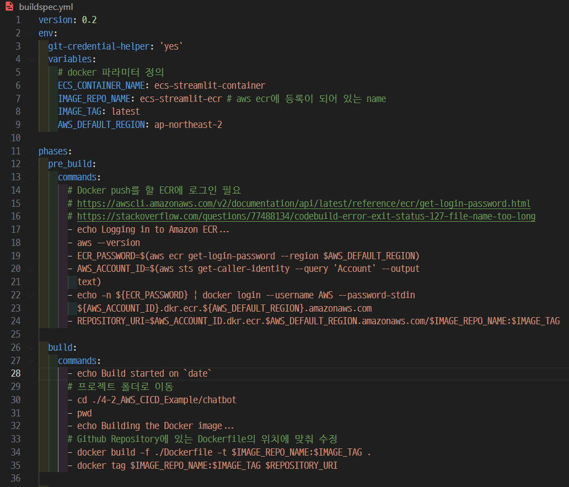This screenshot has height=487, width=569.
Task: Click the 'phases' key text
Action: 53,151
